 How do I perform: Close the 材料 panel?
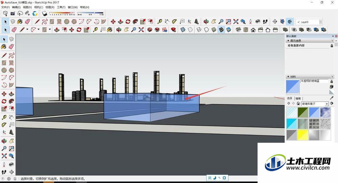coord(332,76)
